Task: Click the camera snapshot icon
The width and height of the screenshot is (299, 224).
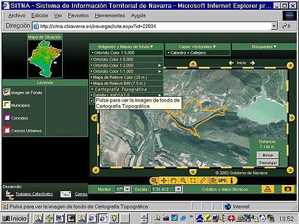Action: coord(288,189)
